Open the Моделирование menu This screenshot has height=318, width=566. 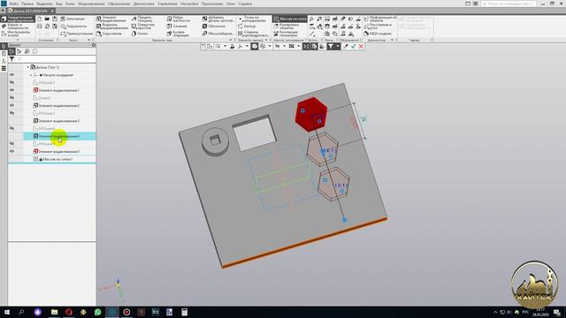(x=91, y=4)
